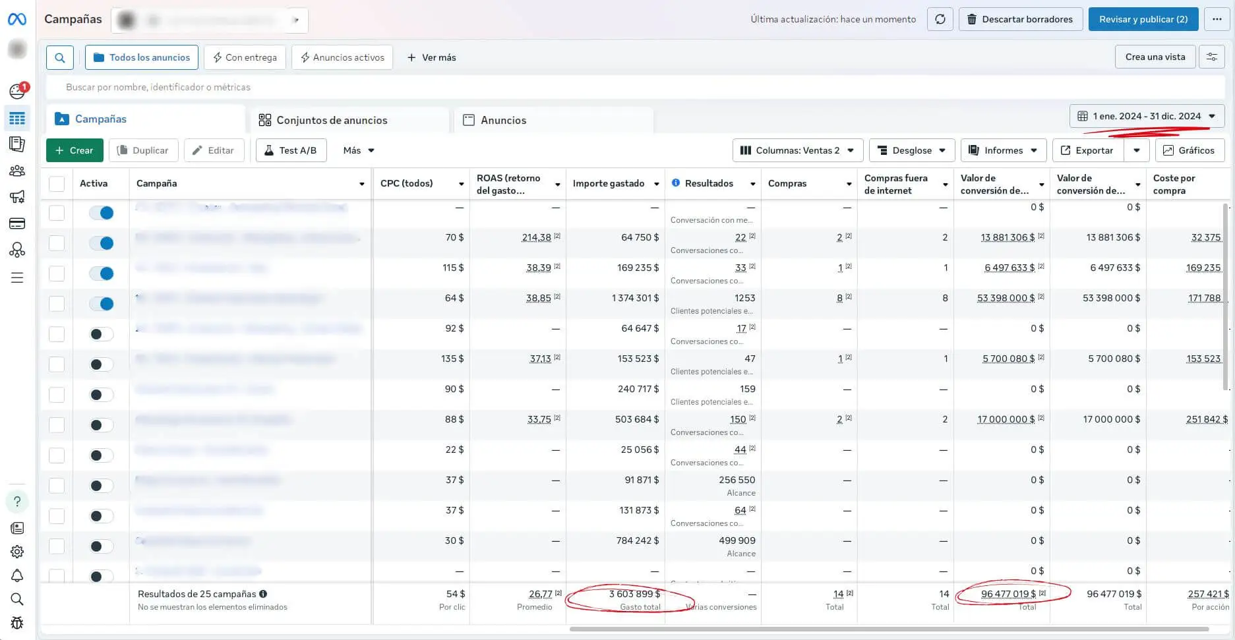
Task: Click the Buscar por nombre search field
Action: (635, 87)
